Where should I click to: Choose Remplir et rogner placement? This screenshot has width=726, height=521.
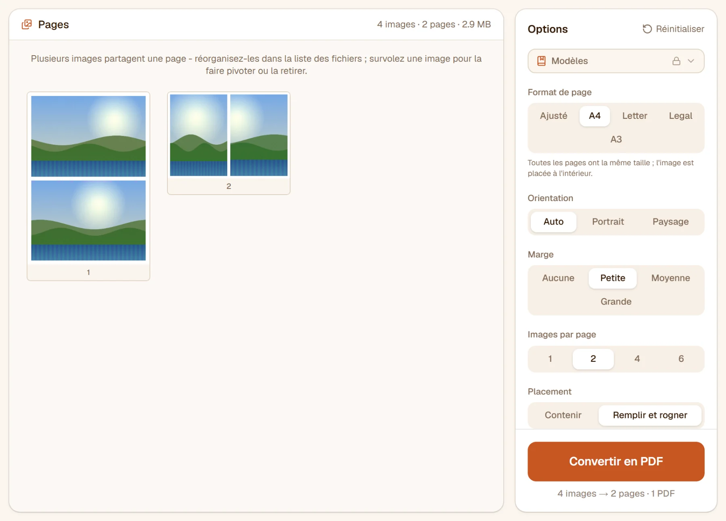tap(650, 415)
